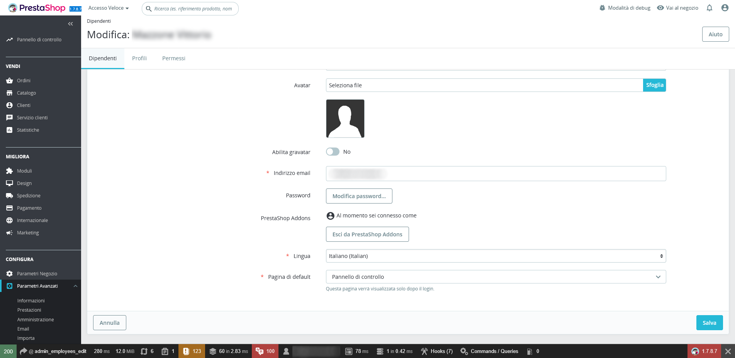Click the avatar placeholder image

pos(345,119)
